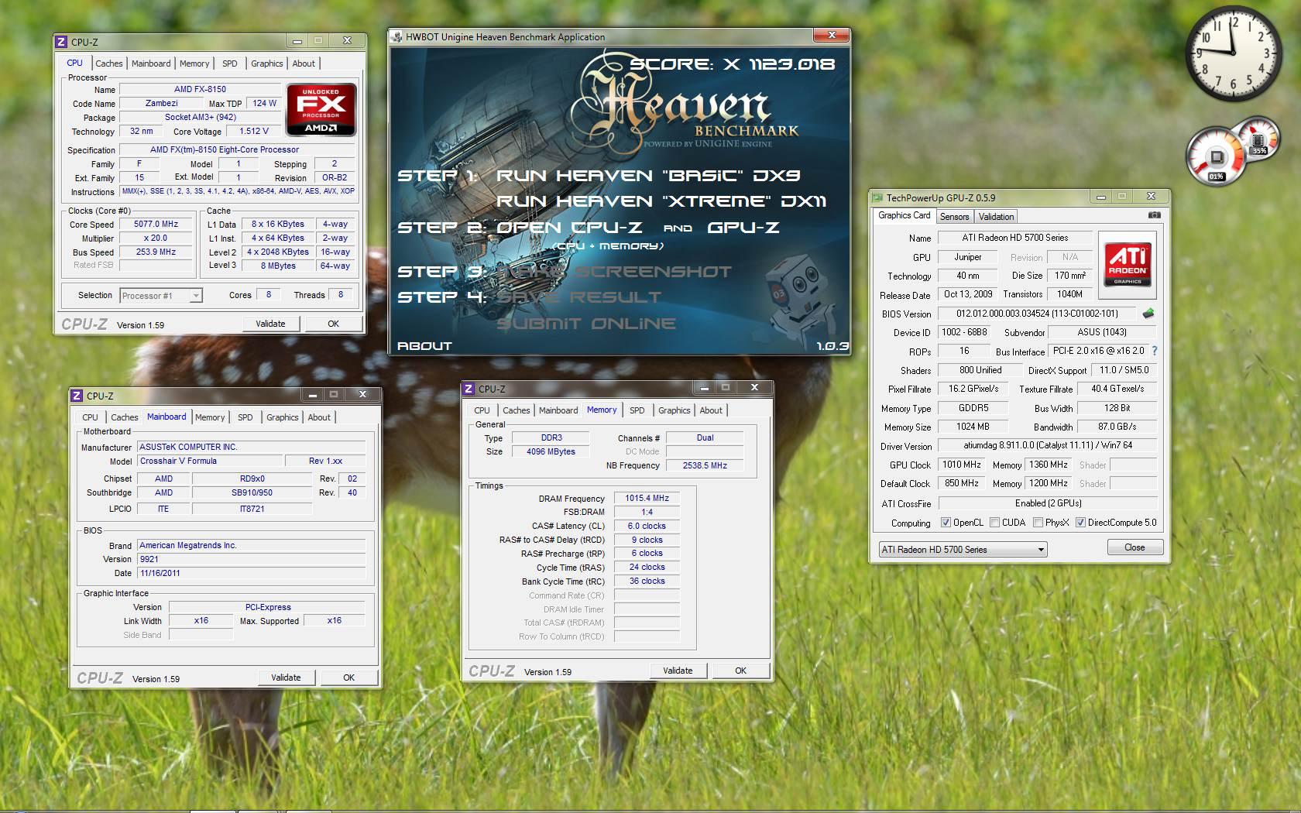The image size is (1301, 813).
Task: Click the Driver Version field in GPU-Z
Action: click(1047, 445)
